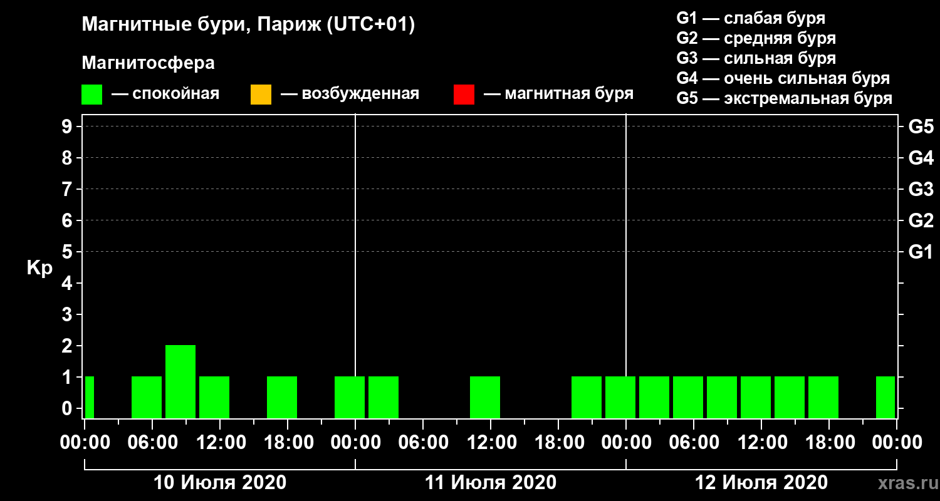Select the 01:00–04:00 bar on 12 July
Screen dimensions: 940x501
click(x=654, y=397)
